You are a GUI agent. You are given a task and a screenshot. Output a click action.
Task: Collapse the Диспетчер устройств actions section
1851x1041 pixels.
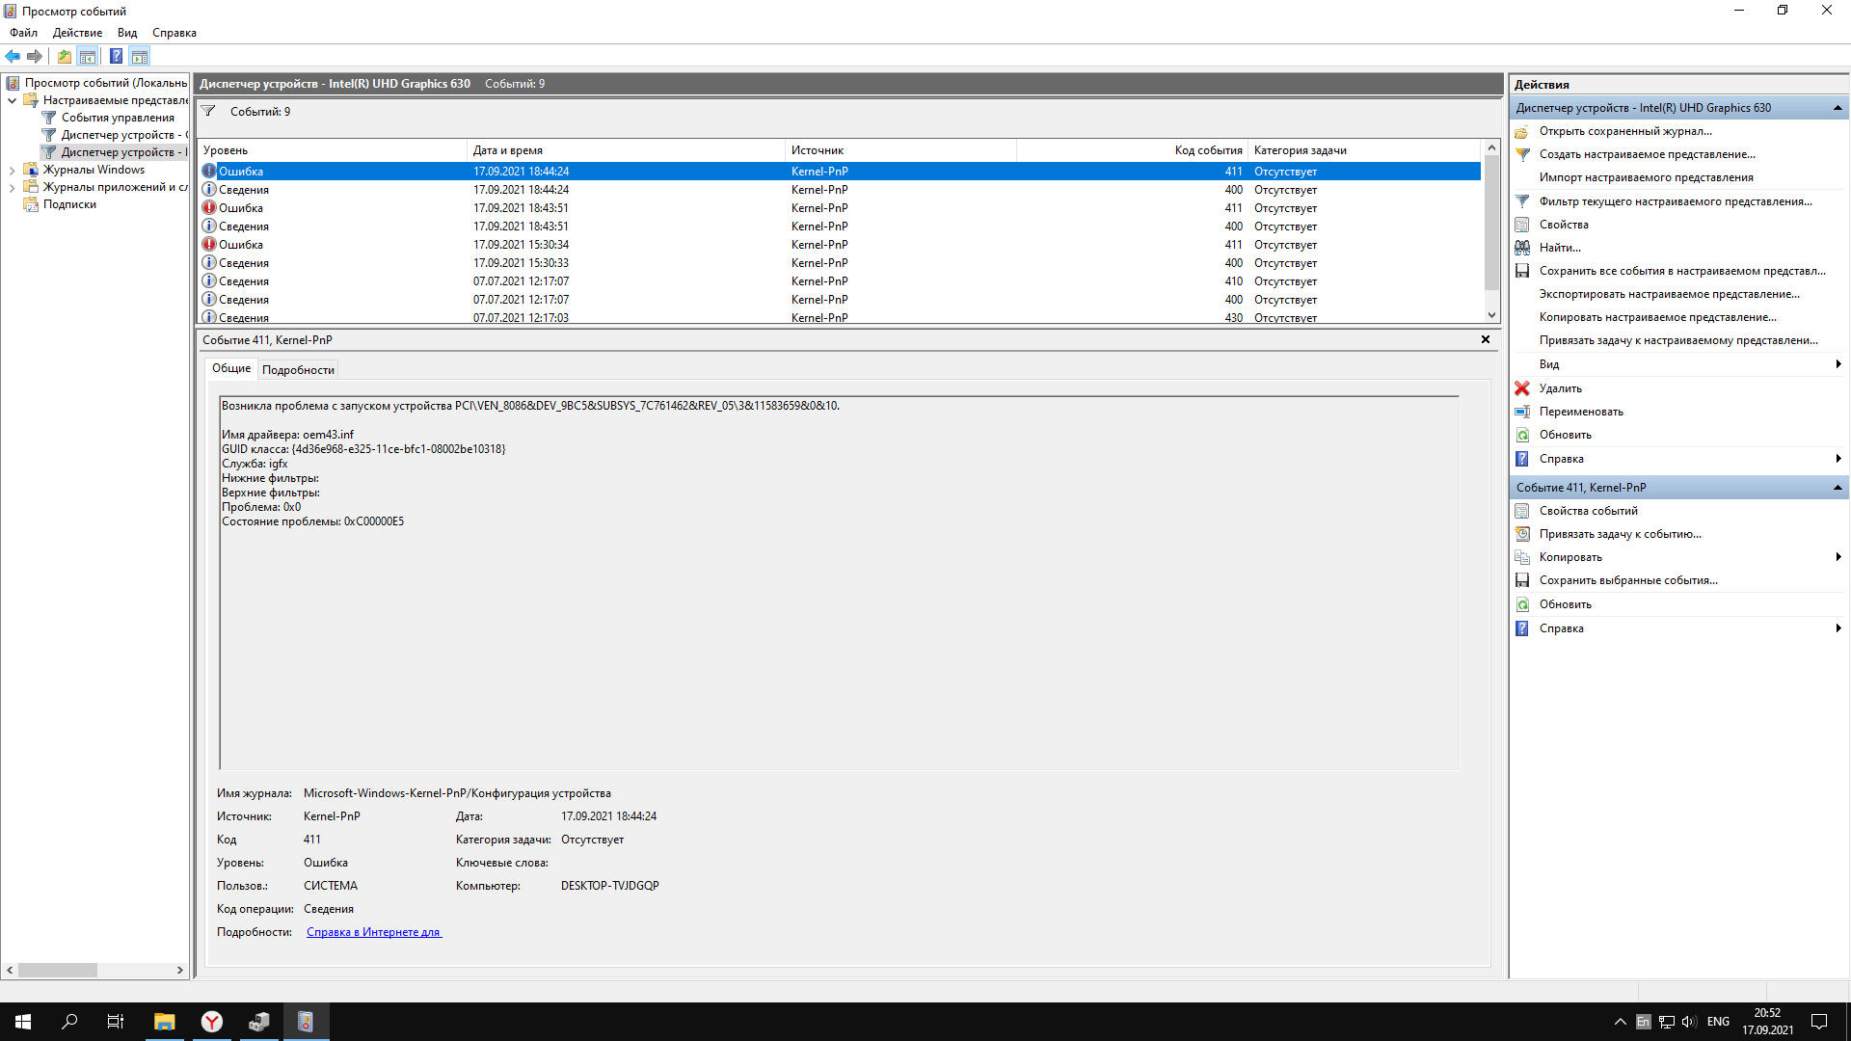1838,108
